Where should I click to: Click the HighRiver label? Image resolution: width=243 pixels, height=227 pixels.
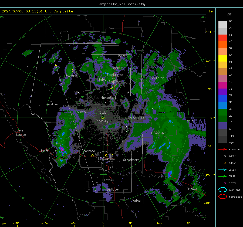click(x=112, y=189)
